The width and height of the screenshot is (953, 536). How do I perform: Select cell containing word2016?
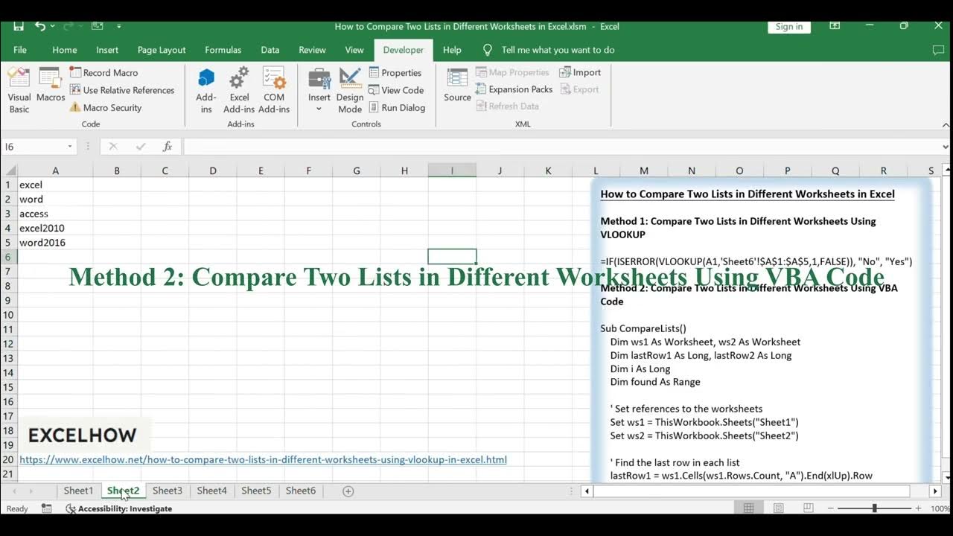coord(55,243)
